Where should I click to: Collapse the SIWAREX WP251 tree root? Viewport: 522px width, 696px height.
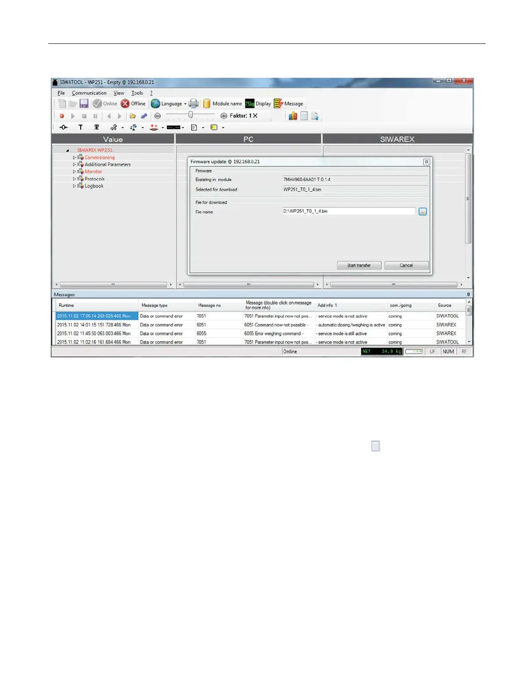(x=67, y=150)
